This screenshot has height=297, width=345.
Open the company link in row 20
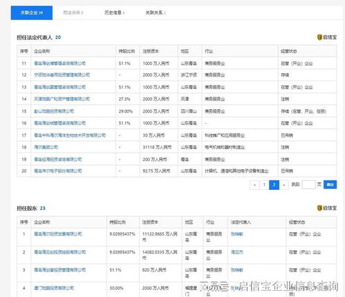click(x=58, y=171)
